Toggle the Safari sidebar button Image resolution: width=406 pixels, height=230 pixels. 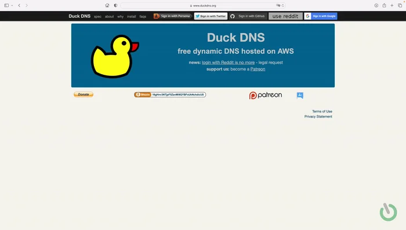pyautogui.click(x=6, y=5)
